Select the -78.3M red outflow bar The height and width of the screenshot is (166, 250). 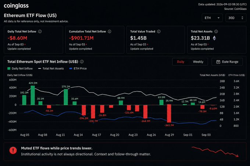point(202,107)
